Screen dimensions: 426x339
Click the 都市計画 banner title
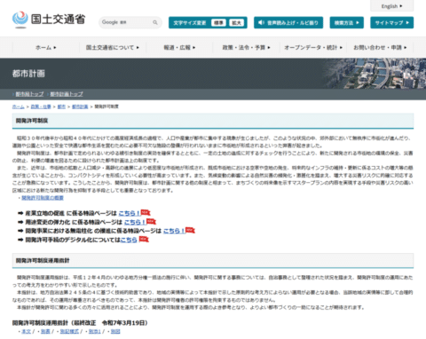(28, 74)
